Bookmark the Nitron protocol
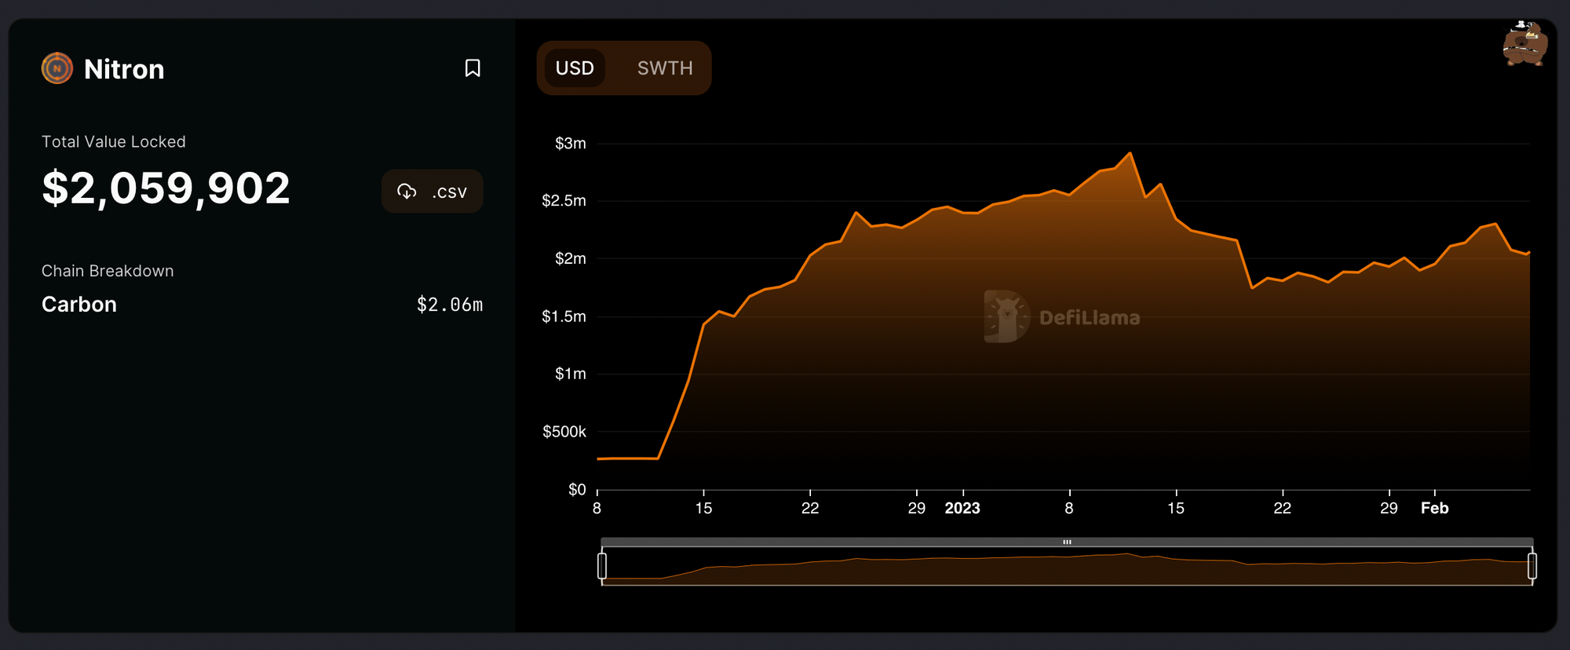Viewport: 1570px width, 650px height. click(473, 68)
